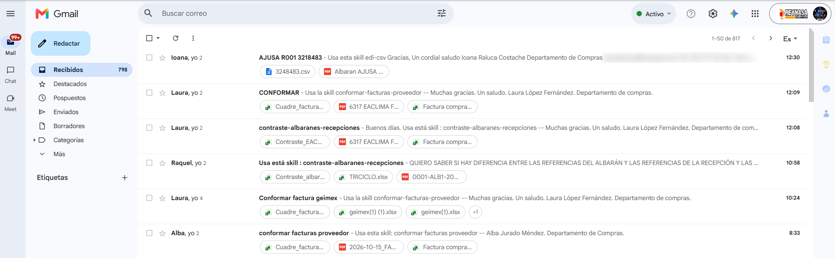Click the vertical scrollbar of the inbox

pos(811,65)
